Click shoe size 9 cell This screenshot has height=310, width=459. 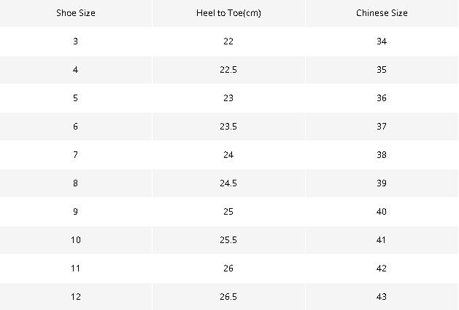tap(76, 211)
